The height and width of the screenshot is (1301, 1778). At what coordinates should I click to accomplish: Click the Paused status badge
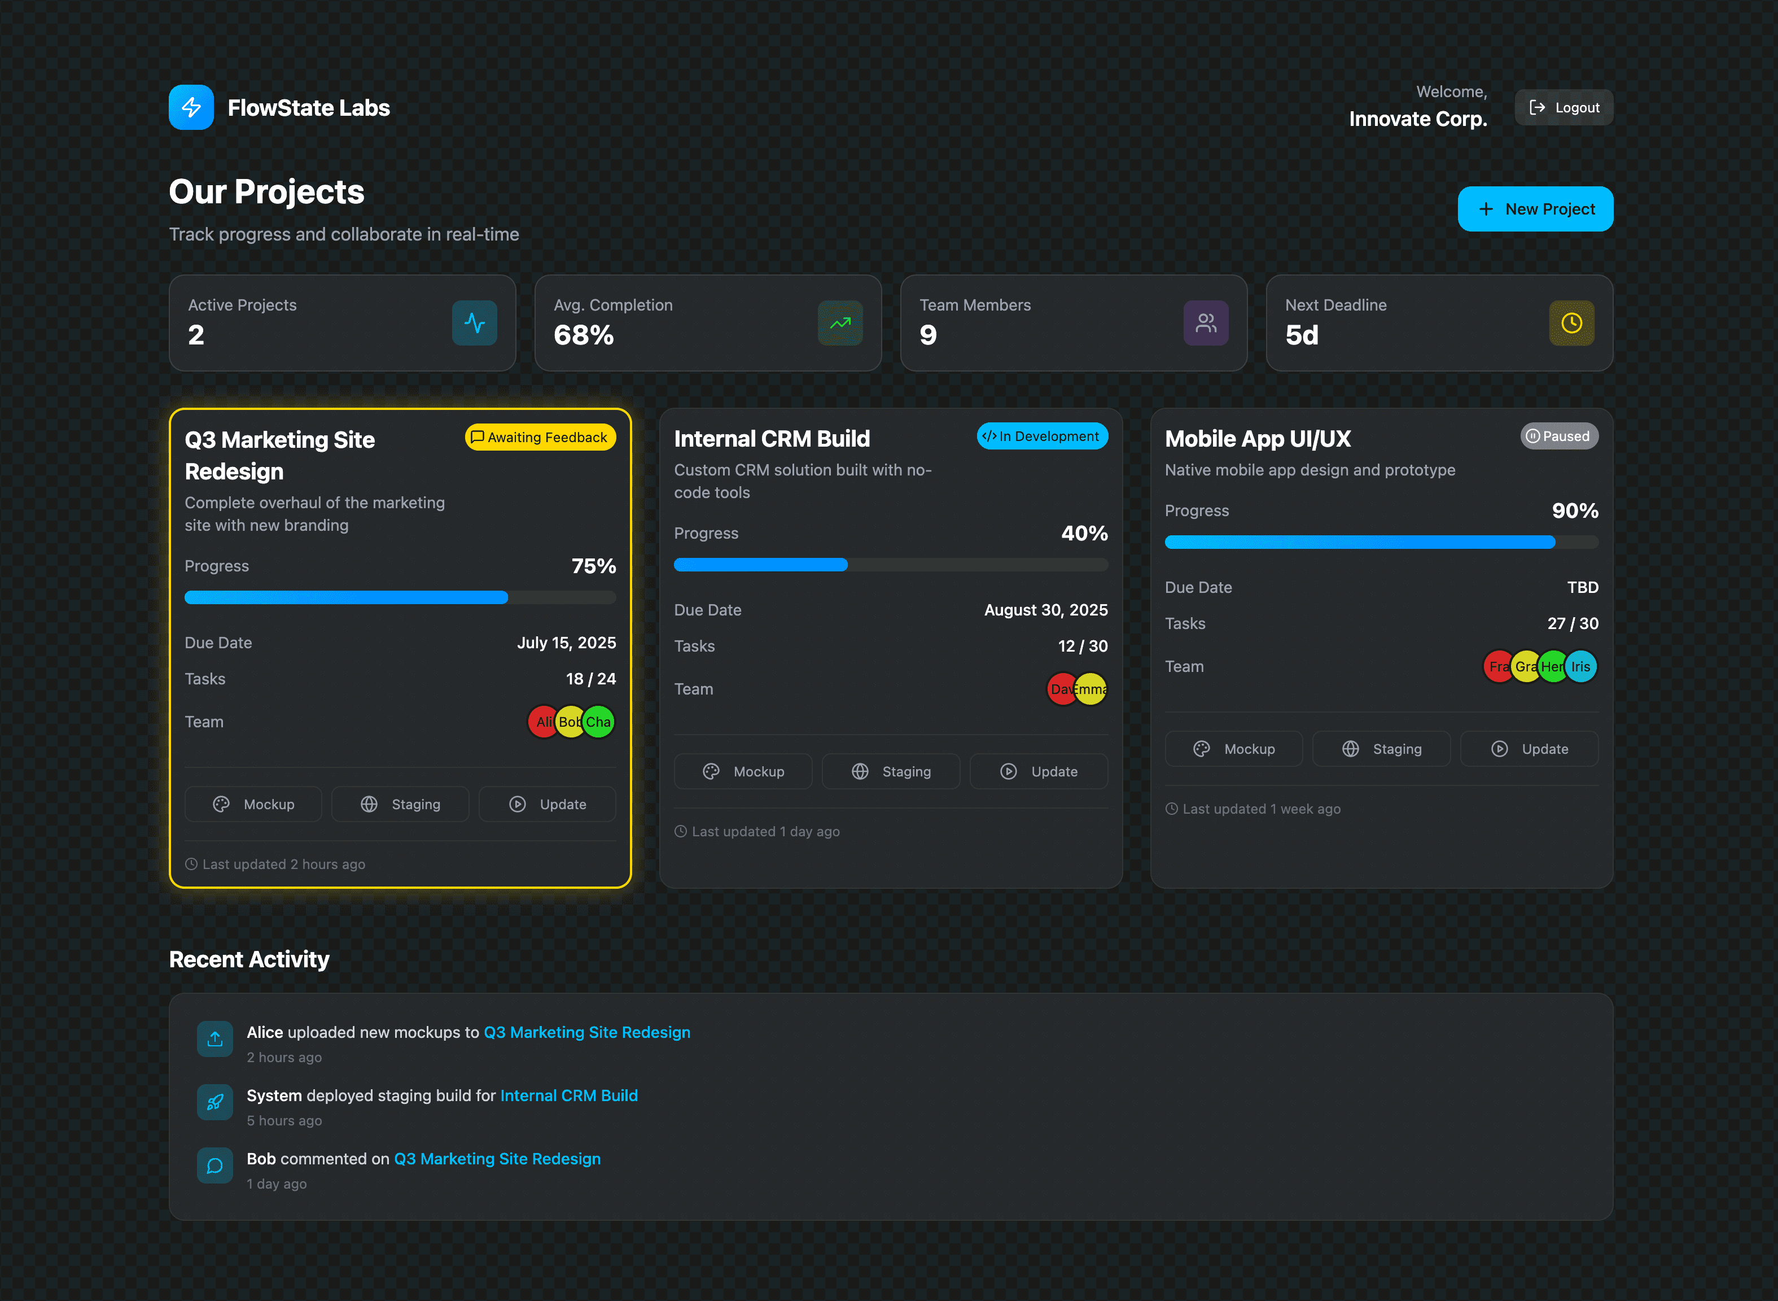1558,436
